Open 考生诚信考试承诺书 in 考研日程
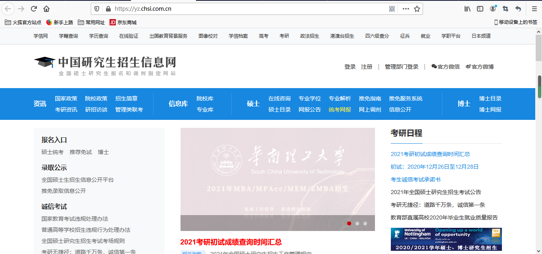 point(416,179)
